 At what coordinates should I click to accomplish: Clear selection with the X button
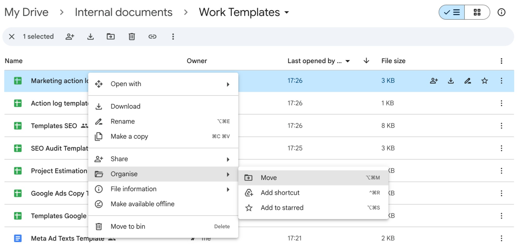pos(12,37)
